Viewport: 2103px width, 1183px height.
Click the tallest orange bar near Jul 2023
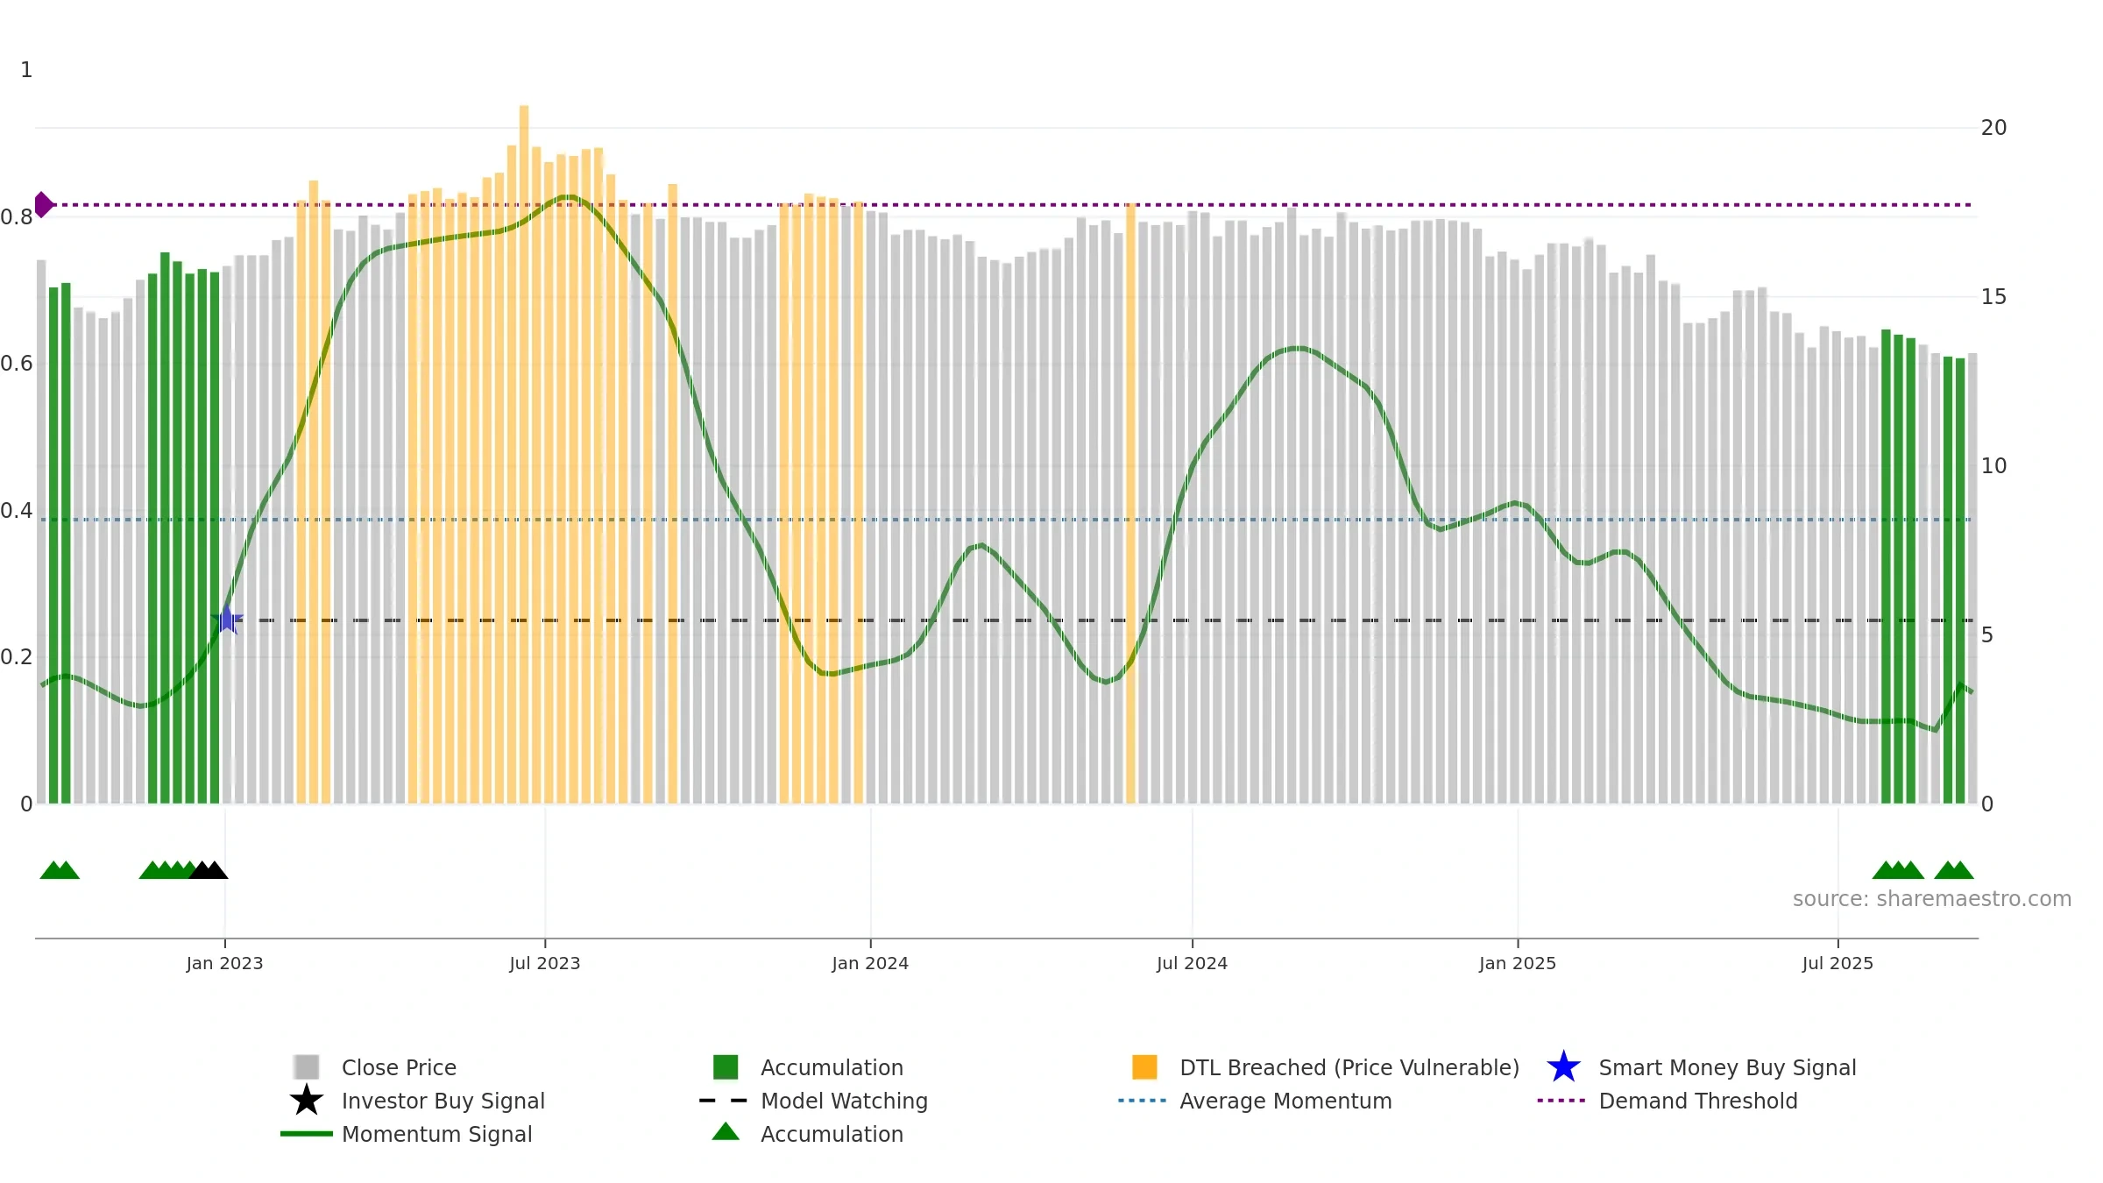pyautogui.click(x=524, y=454)
